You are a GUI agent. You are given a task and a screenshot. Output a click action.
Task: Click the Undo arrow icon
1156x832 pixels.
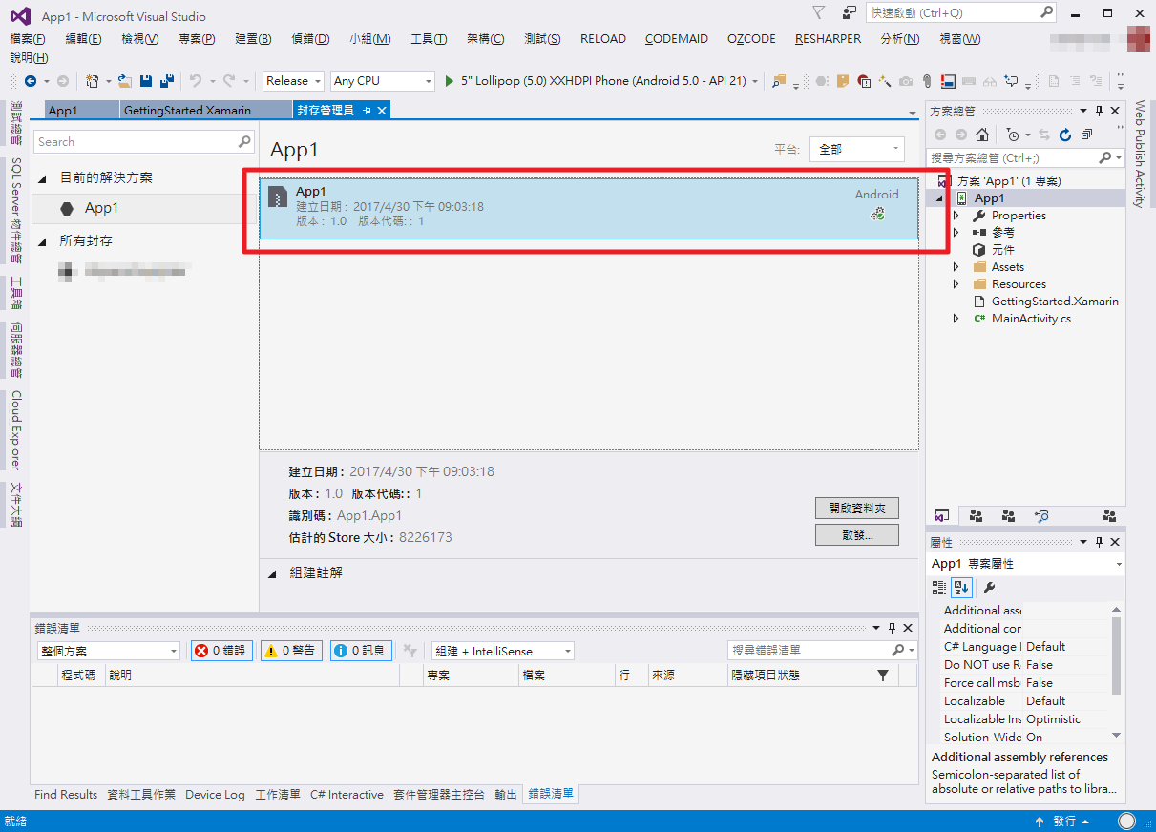pyautogui.click(x=196, y=81)
